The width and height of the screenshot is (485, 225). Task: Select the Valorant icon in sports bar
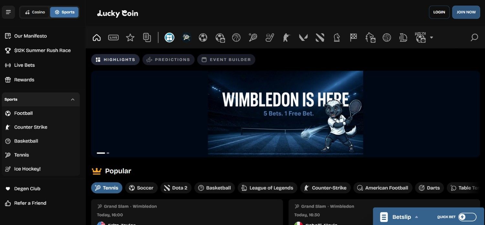click(x=303, y=38)
